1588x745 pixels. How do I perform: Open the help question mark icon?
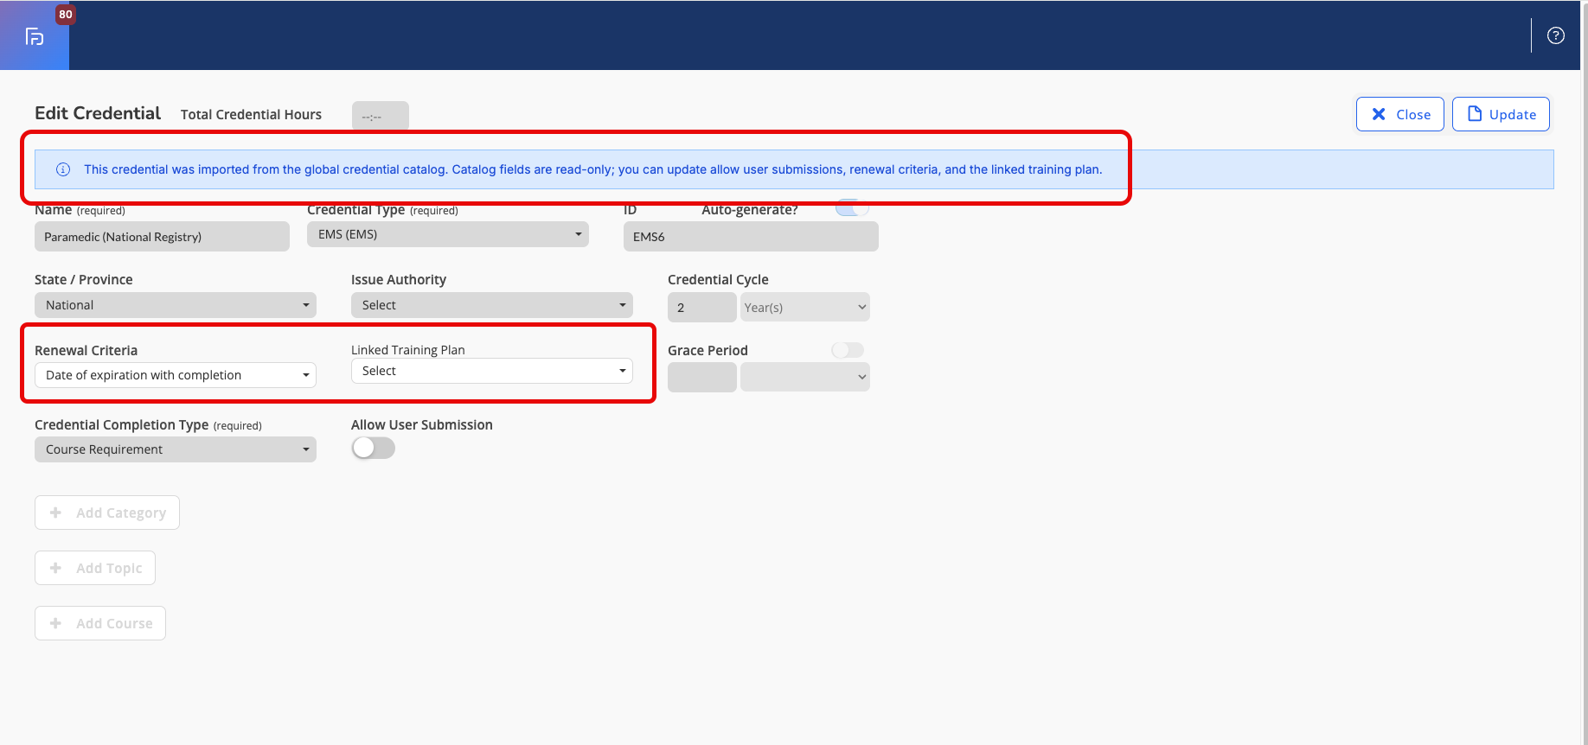[x=1556, y=35]
